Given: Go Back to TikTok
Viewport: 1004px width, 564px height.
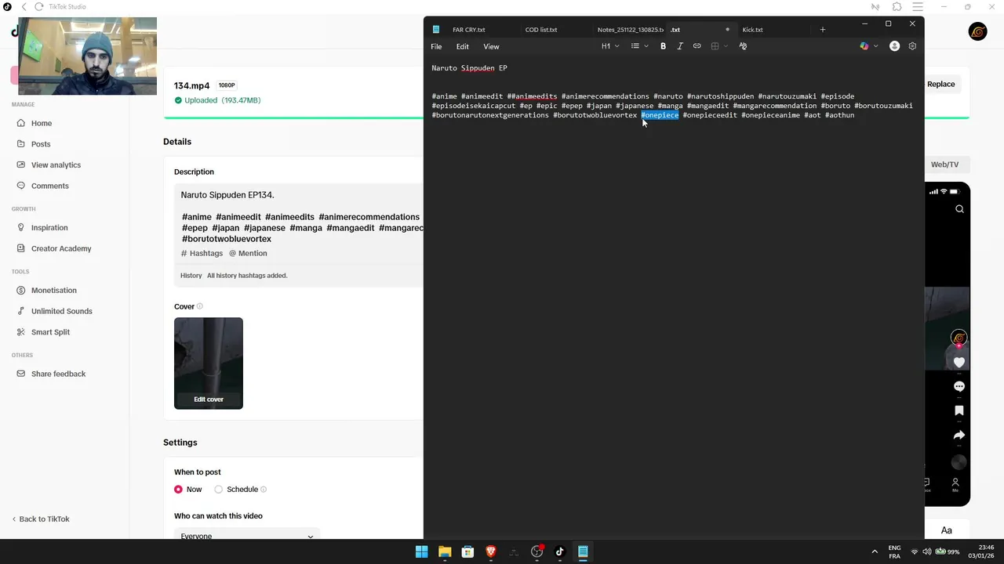Looking at the screenshot, I should pos(41,519).
